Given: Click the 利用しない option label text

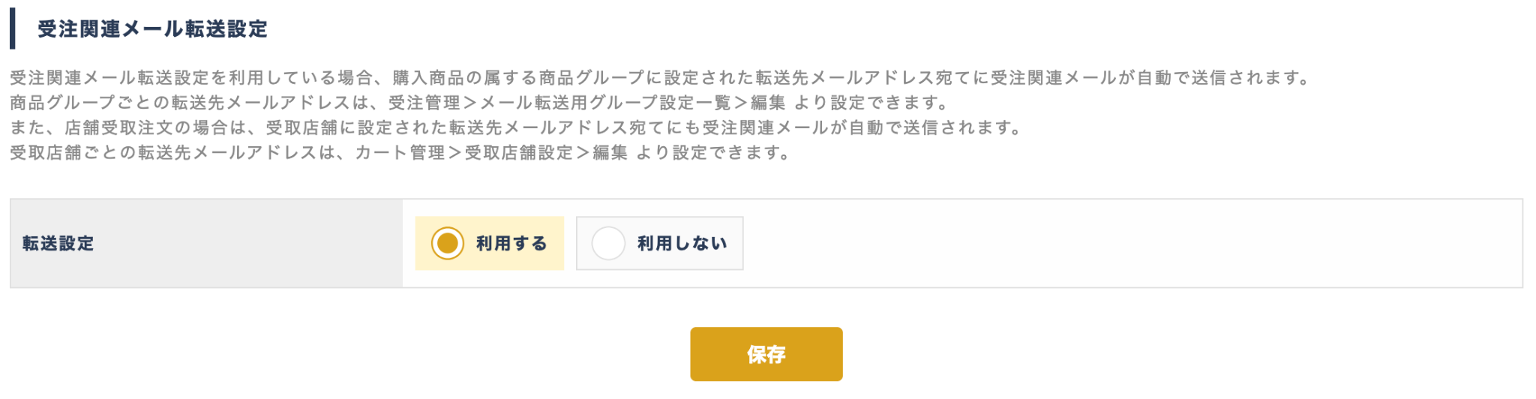Looking at the screenshot, I should pos(682,243).
